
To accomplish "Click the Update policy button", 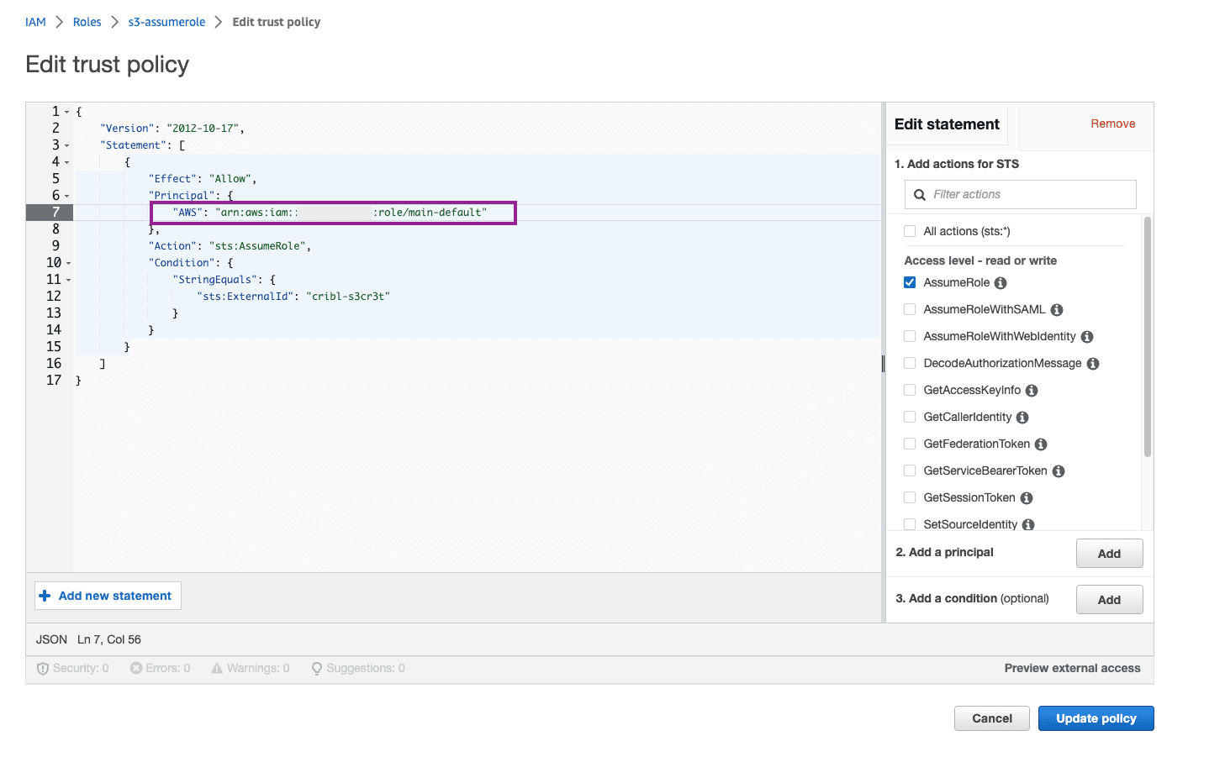I will coord(1096,718).
